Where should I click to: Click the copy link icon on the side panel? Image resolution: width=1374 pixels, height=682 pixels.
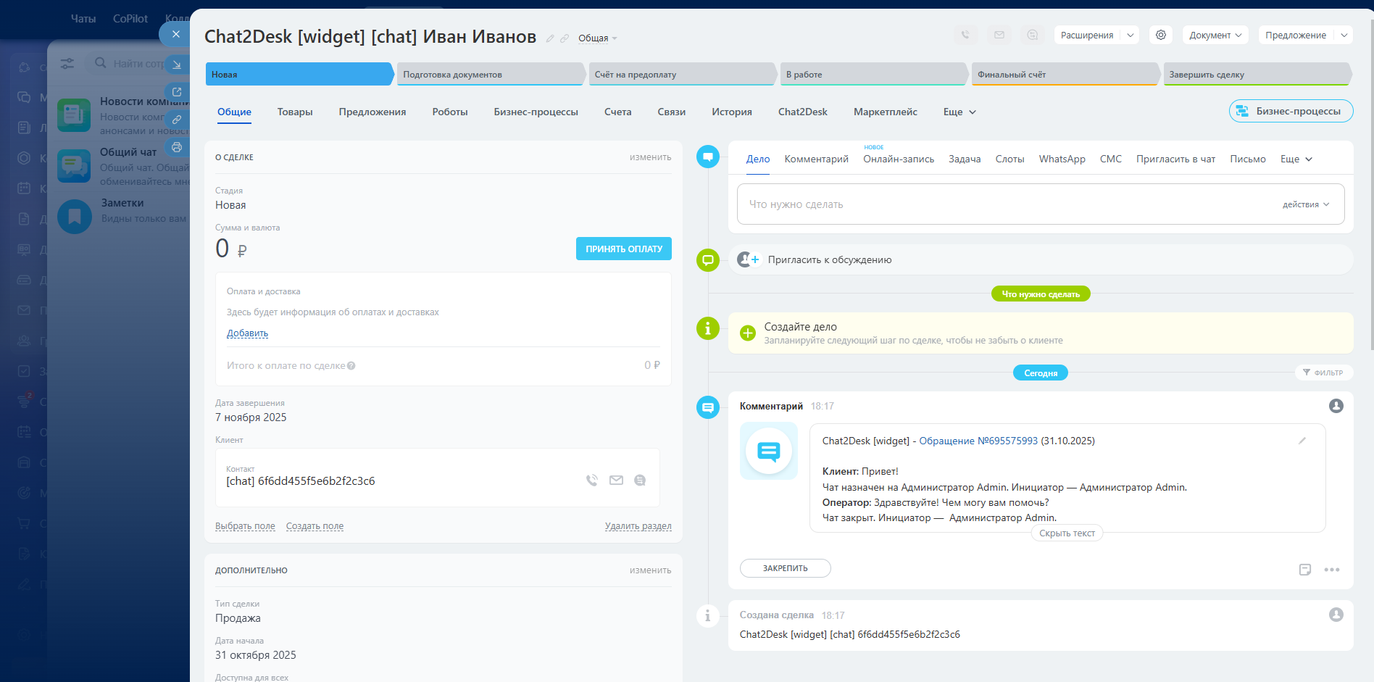[176, 120]
